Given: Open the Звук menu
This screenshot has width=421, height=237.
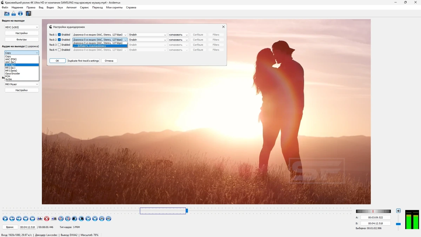Looking at the screenshot, I should click(60, 7).
